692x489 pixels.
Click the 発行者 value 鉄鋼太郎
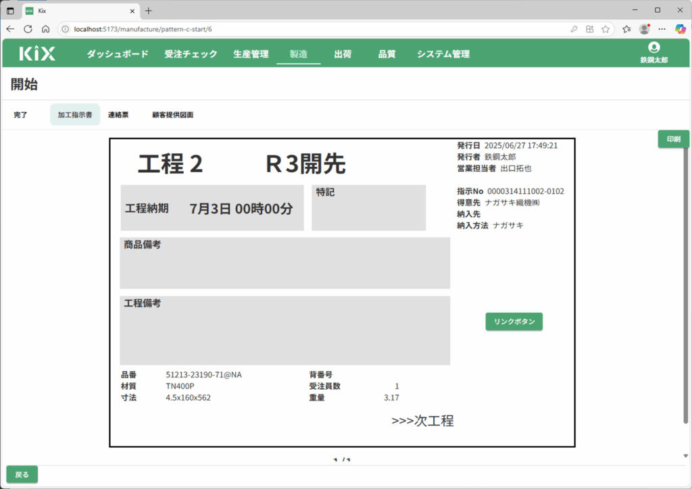[x=500, y=157]
